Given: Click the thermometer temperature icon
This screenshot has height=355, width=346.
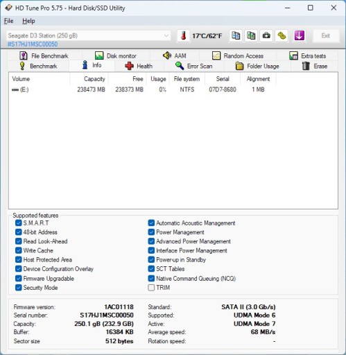Looking at the screenshot, I should [x=184, y=36].
